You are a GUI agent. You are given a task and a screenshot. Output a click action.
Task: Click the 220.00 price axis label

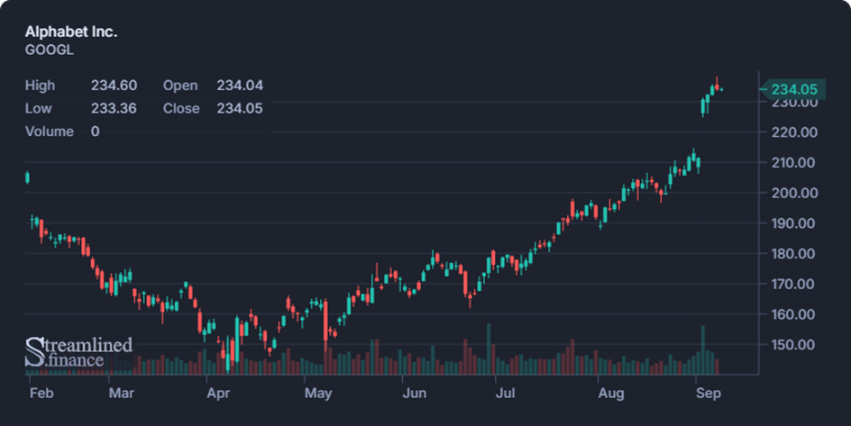coord(794,132)
